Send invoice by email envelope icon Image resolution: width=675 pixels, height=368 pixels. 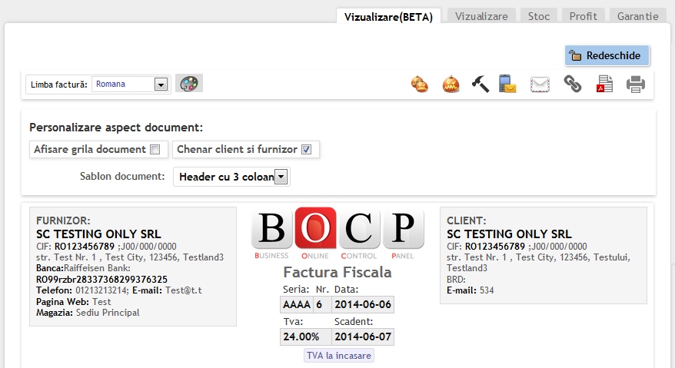[540, 85]
